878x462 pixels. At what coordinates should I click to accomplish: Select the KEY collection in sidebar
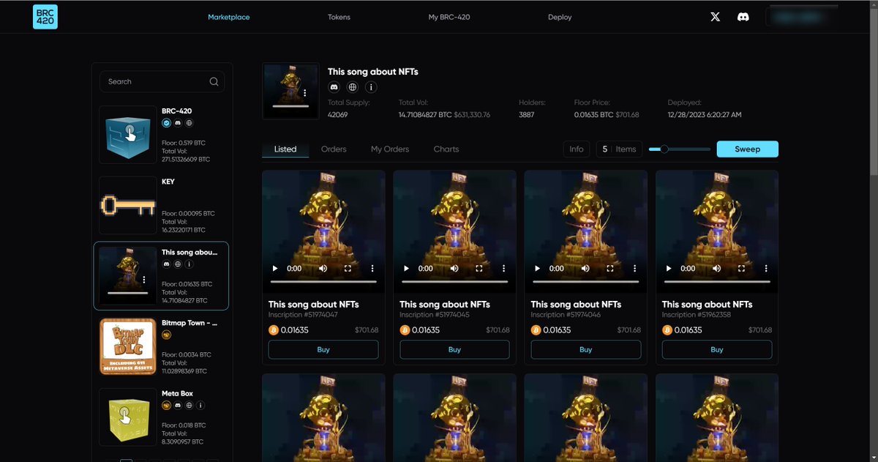point(161,205)
